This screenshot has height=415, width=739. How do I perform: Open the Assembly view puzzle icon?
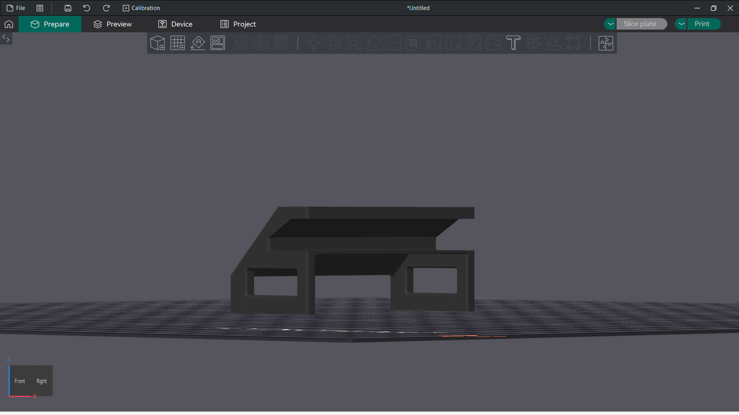[x=606, y=43]
